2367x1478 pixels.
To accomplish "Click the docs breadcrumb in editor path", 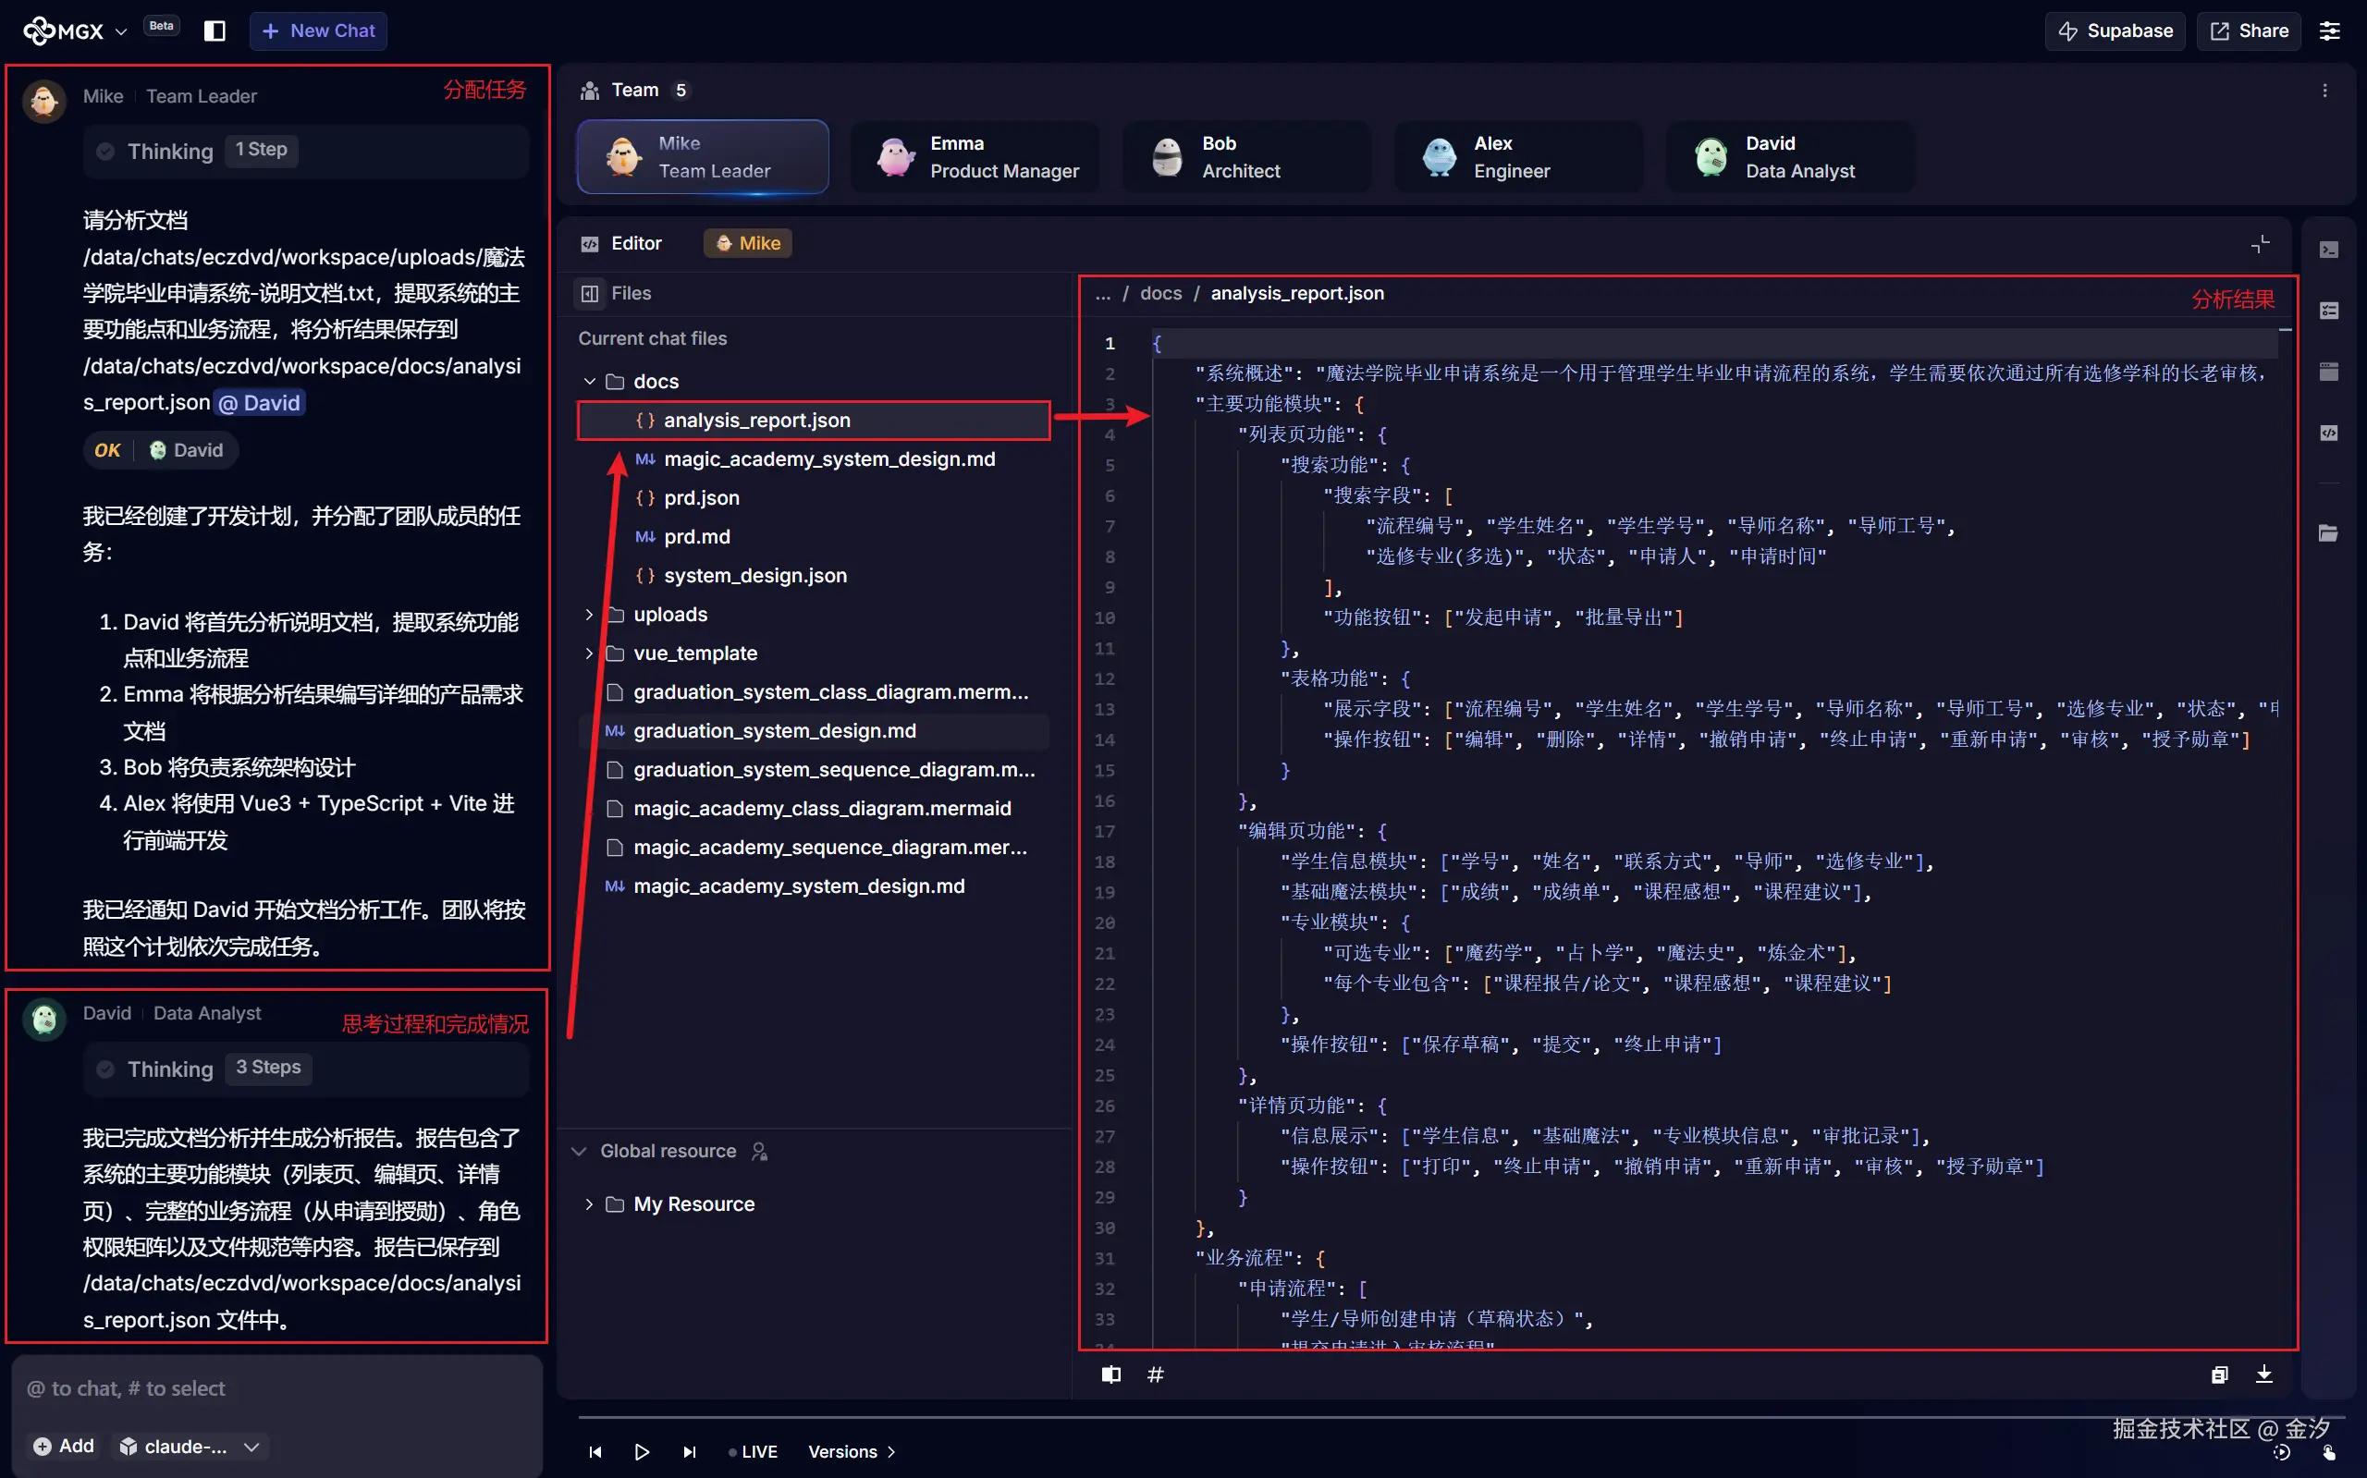I will coord(1160,293).
